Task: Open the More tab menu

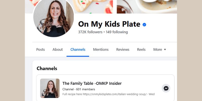Action: [x=160, y=49]
